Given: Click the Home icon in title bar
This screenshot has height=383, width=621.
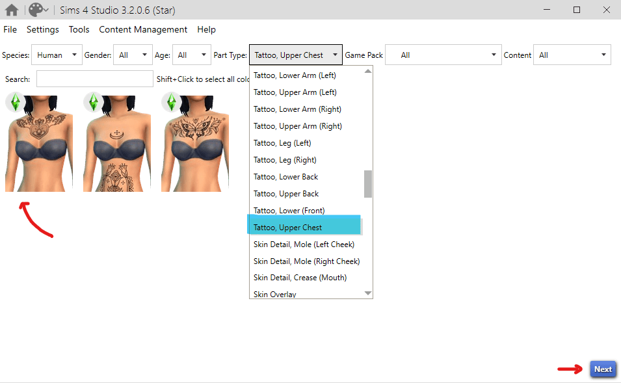Looking at the screenshot, I should point(12,10).
